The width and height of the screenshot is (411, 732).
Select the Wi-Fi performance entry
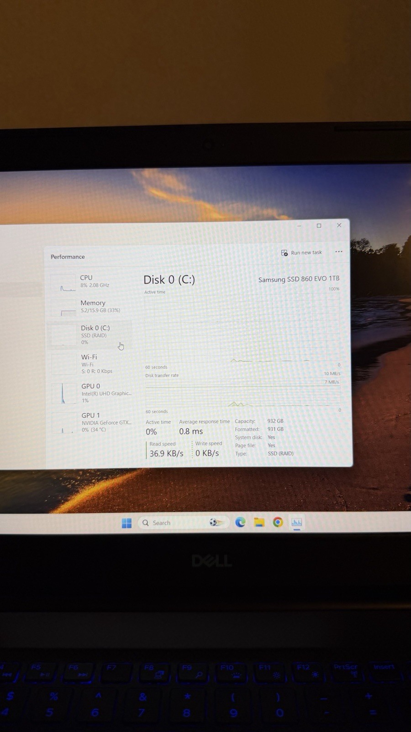90,364
